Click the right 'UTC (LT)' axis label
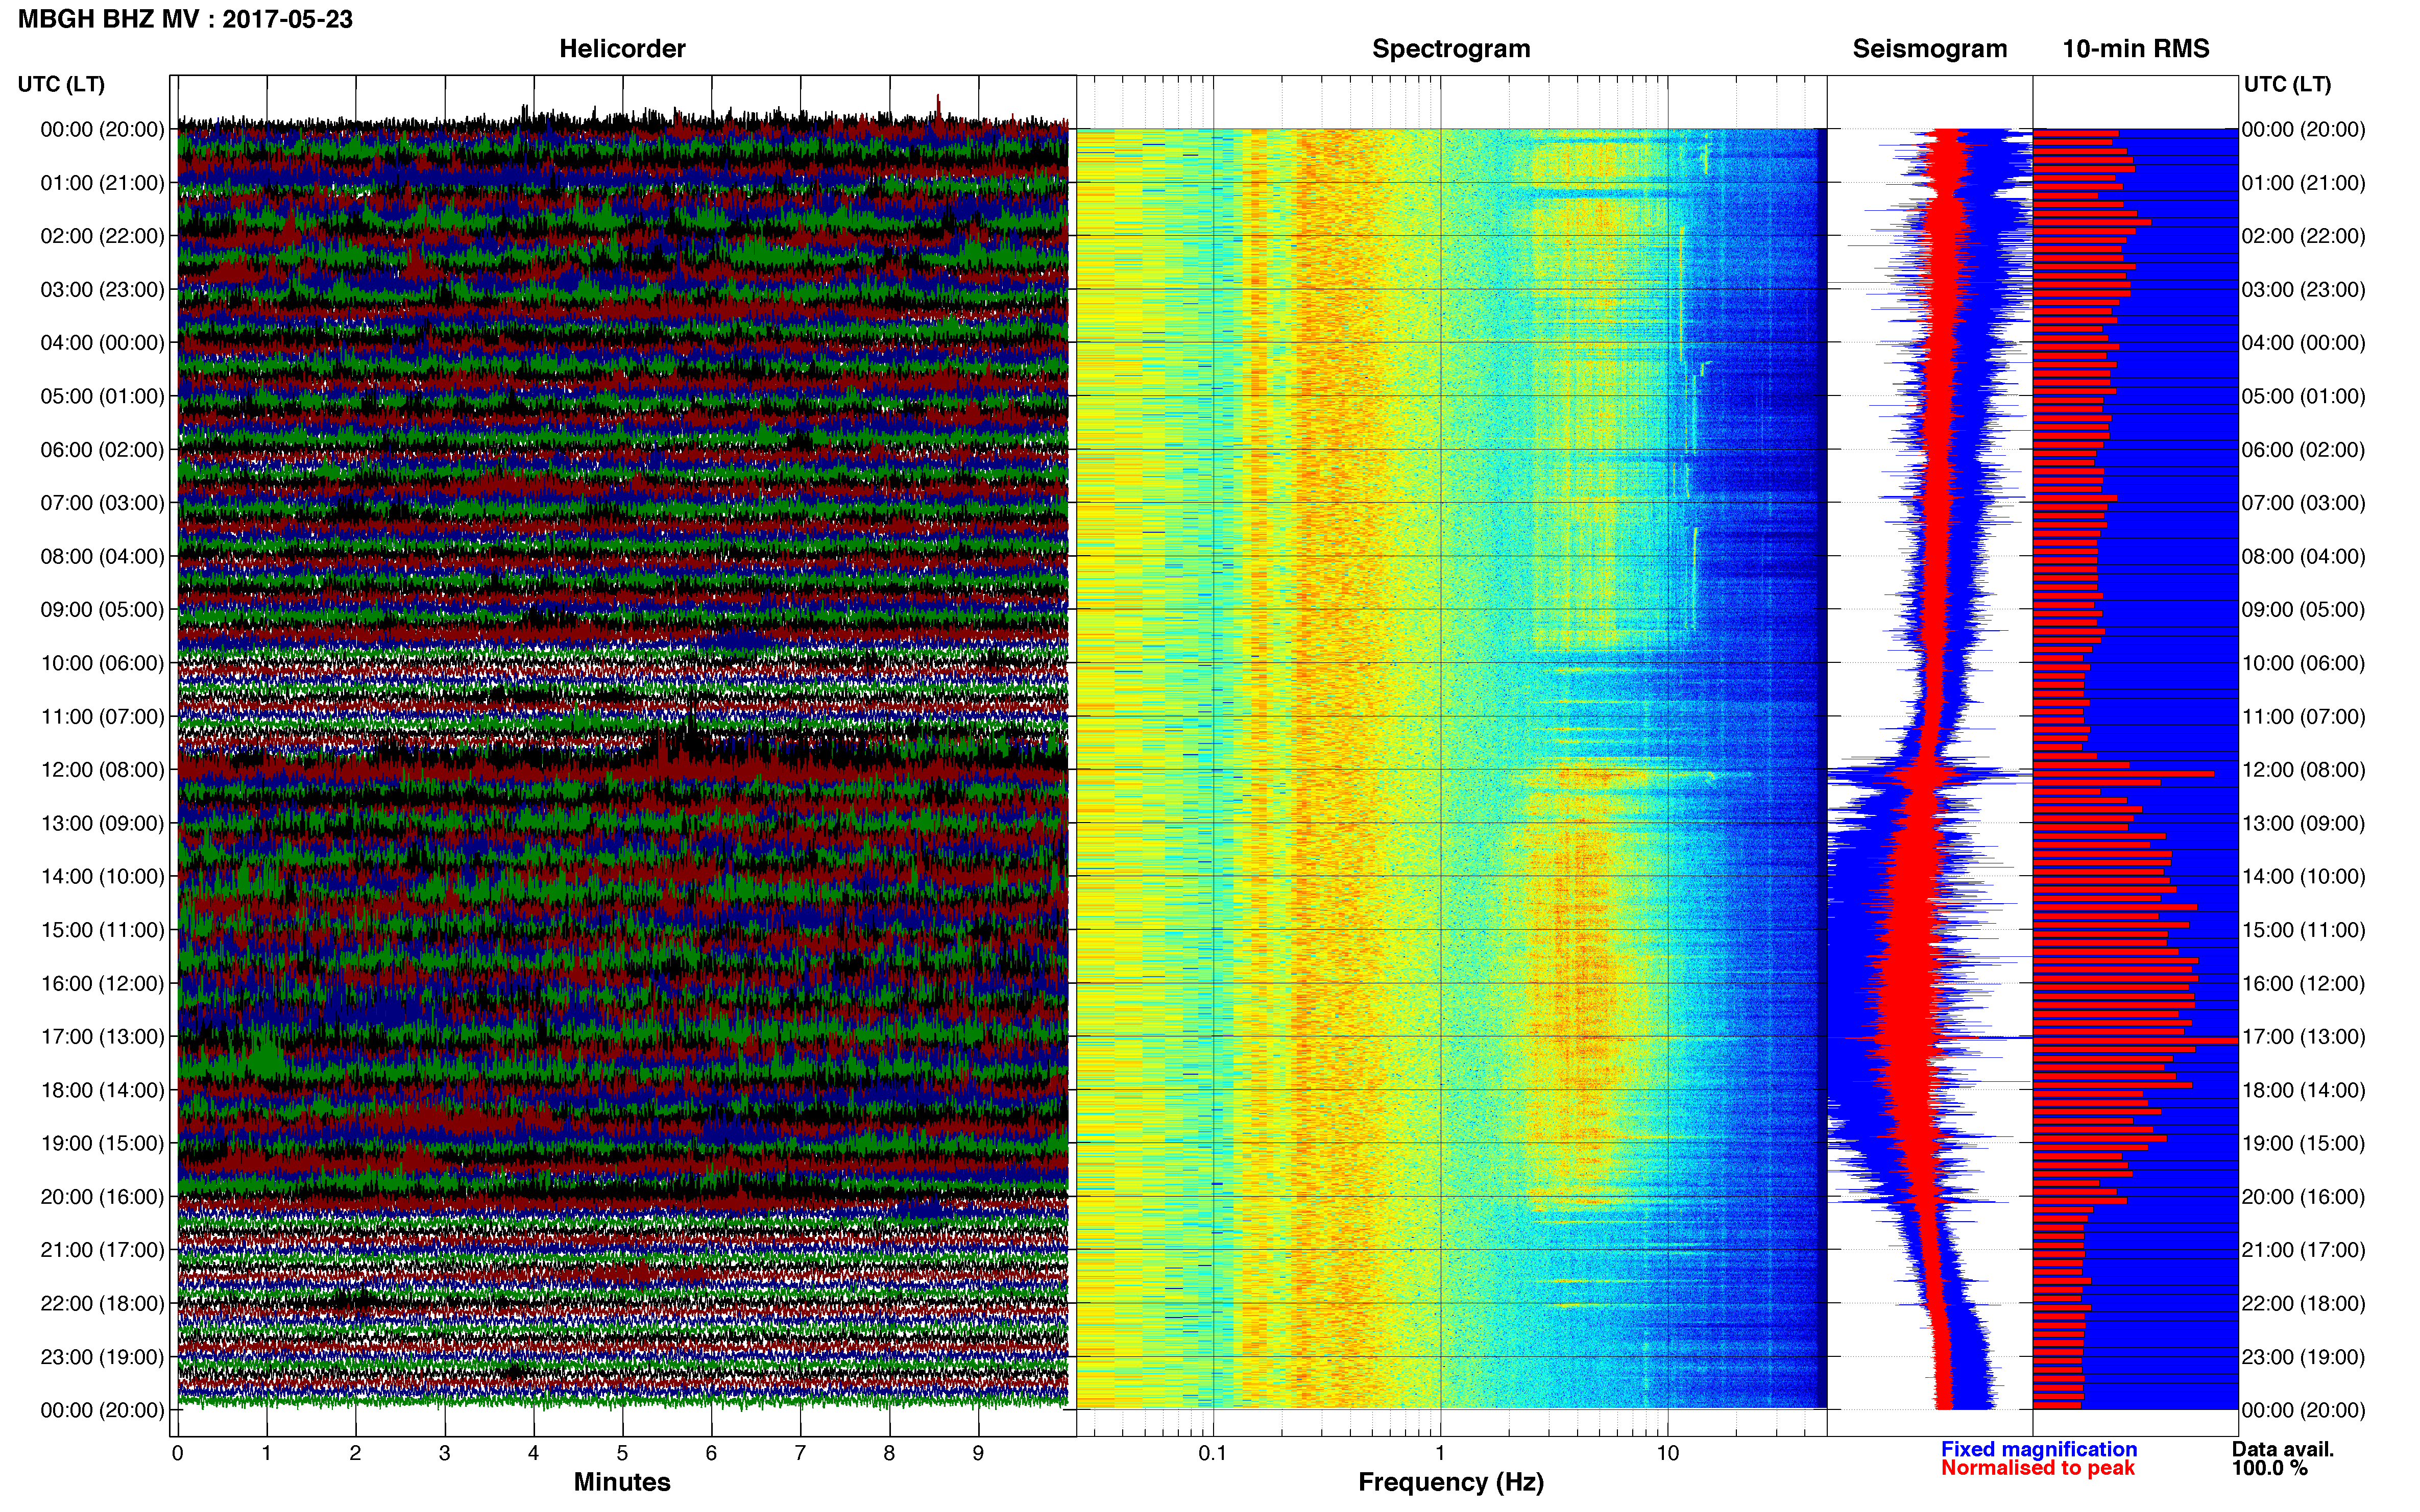Viewport: 2420px width, 1512px height. point(2287,84)
